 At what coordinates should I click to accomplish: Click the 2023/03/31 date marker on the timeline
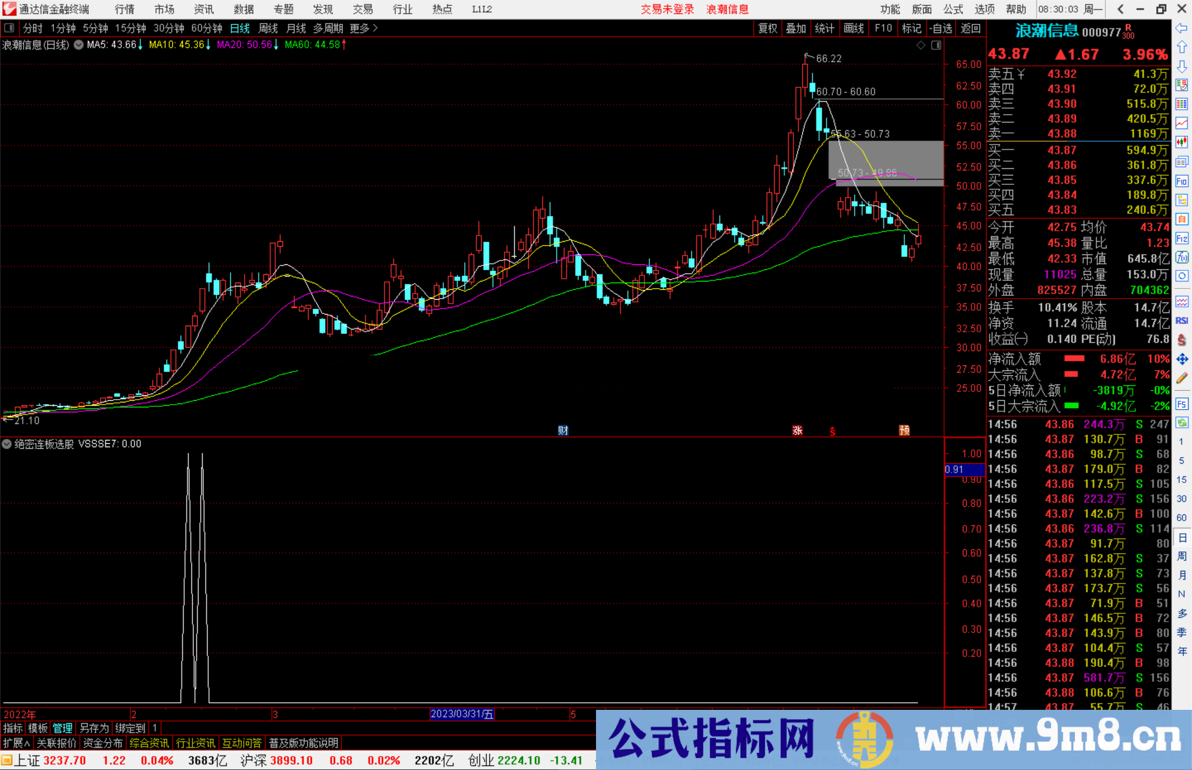click(x=462, y=714)
